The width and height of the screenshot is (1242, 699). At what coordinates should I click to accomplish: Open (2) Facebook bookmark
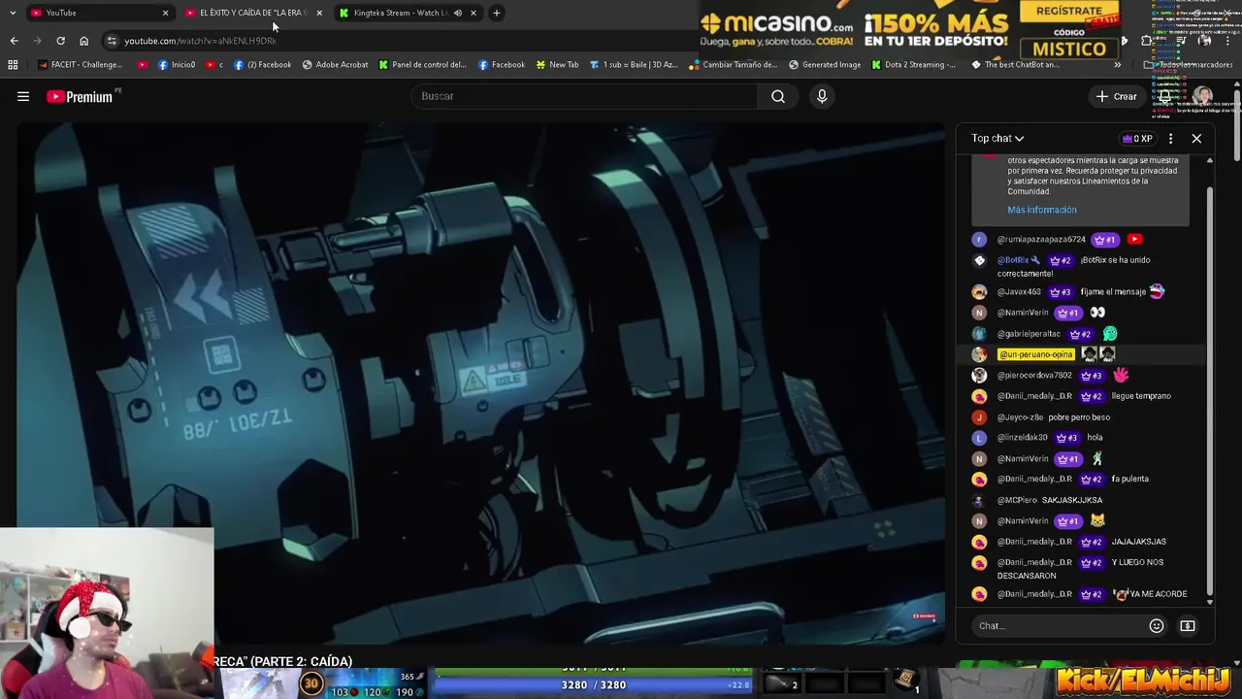click(x=262, y=65)
